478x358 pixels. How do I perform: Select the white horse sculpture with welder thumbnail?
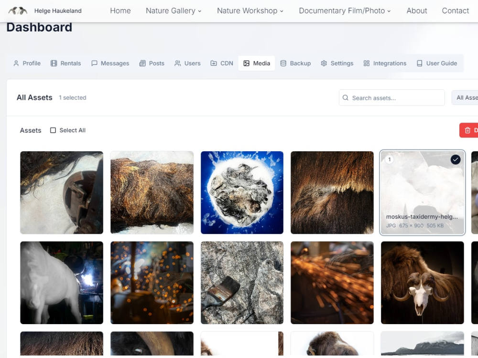click(62, 283)
